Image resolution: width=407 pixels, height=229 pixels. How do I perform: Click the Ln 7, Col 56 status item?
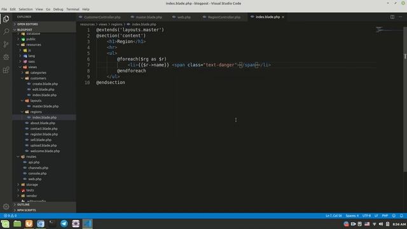(x=333, y=216)
